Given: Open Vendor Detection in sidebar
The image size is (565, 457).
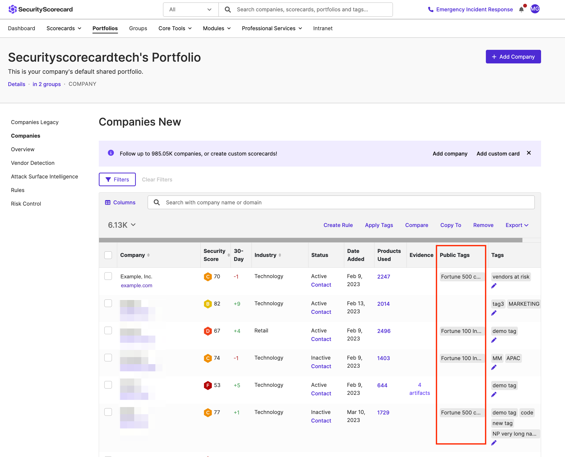Looking at the screenshot, I should point(33,163).
